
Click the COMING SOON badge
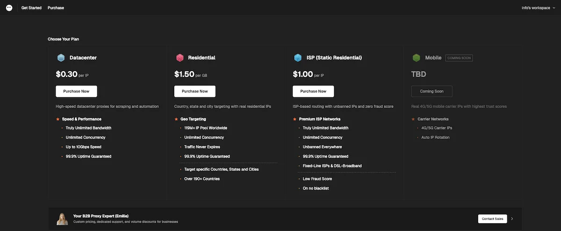coord(459,58)
